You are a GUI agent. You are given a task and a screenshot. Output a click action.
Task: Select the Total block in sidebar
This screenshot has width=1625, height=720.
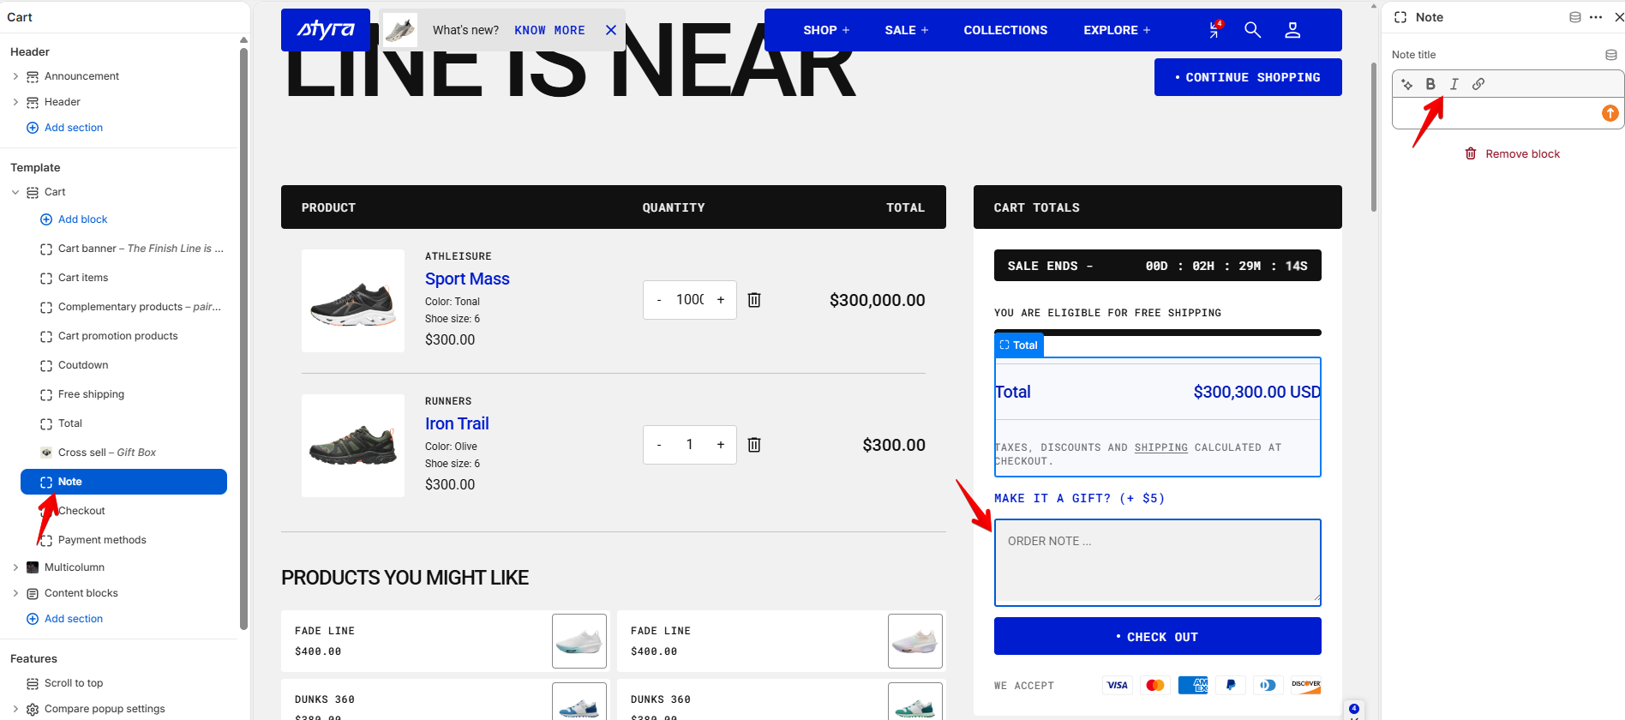(x=123, y=423)
